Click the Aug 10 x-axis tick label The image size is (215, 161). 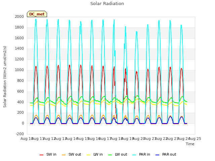point(27,139)
